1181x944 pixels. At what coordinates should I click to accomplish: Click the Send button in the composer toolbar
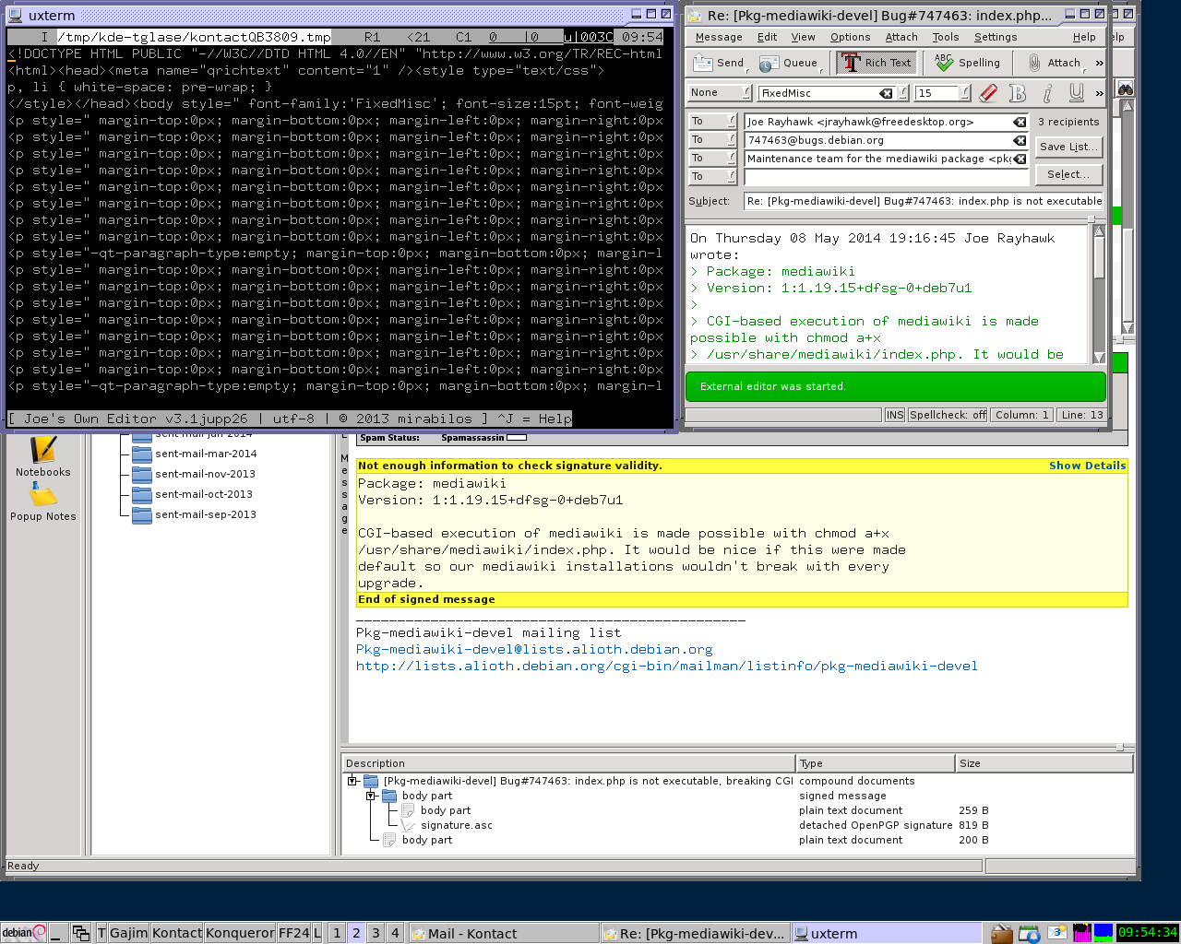(x=718, y=63)
